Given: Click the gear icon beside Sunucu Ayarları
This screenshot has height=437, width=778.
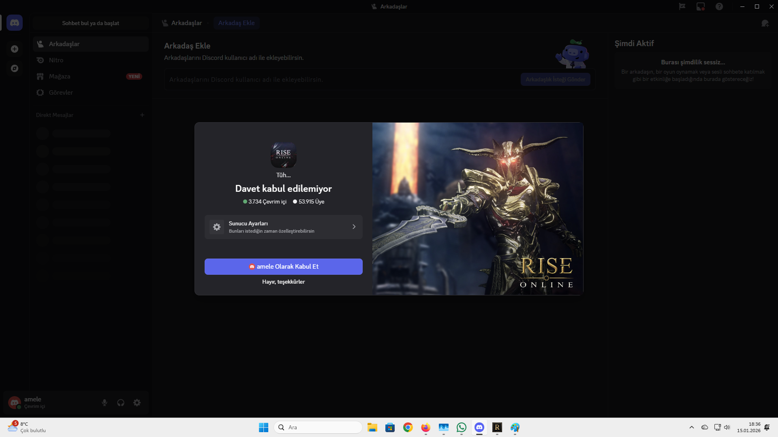Looking at the screenshot, I should point(217,227).
